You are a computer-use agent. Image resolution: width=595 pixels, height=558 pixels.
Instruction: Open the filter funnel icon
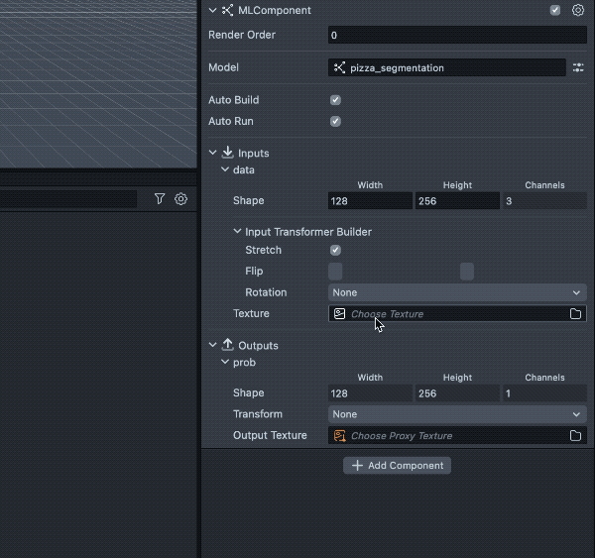point(160,199)
